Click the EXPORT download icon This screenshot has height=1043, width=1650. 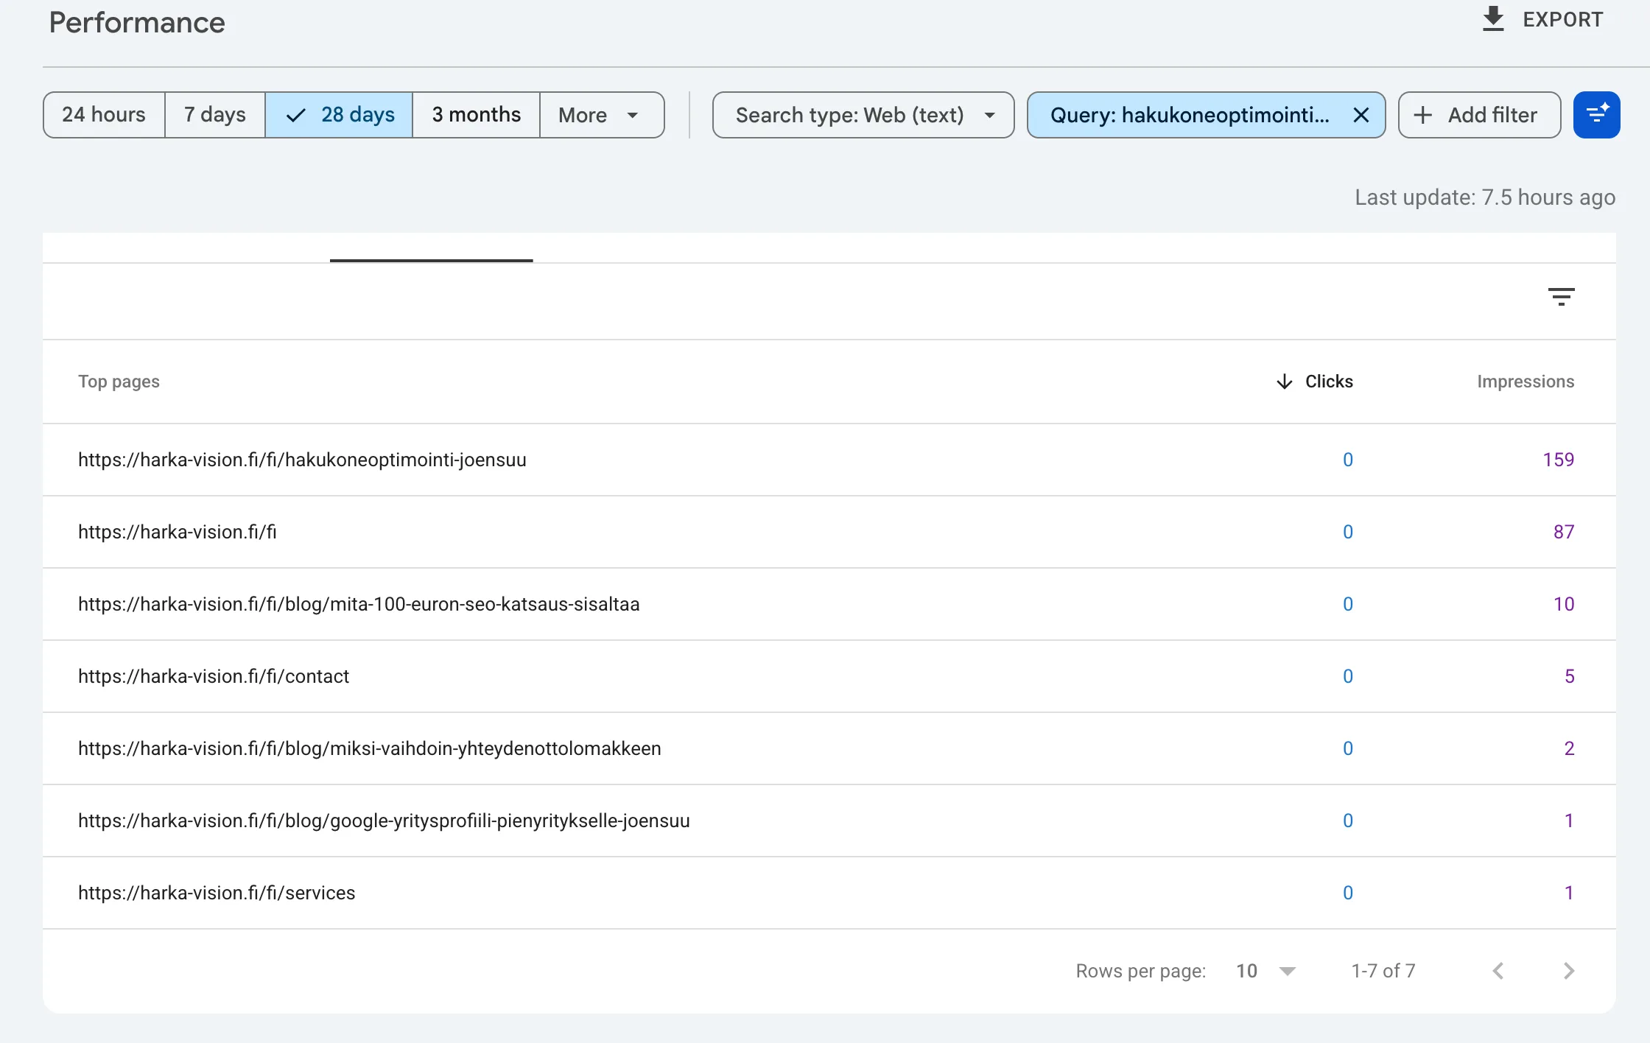click(x=1492, y=19)
